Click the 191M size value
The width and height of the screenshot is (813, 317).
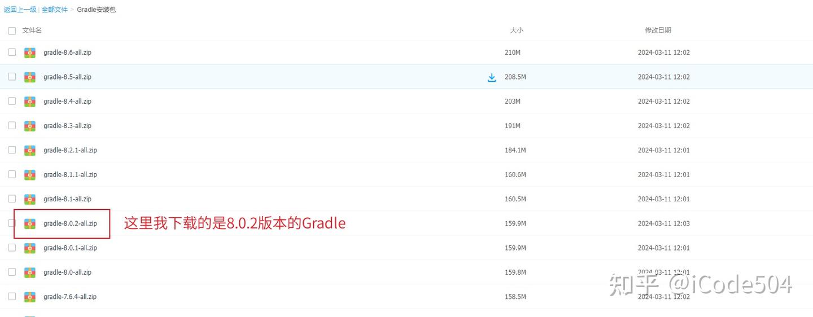click(x=513, y=126)
